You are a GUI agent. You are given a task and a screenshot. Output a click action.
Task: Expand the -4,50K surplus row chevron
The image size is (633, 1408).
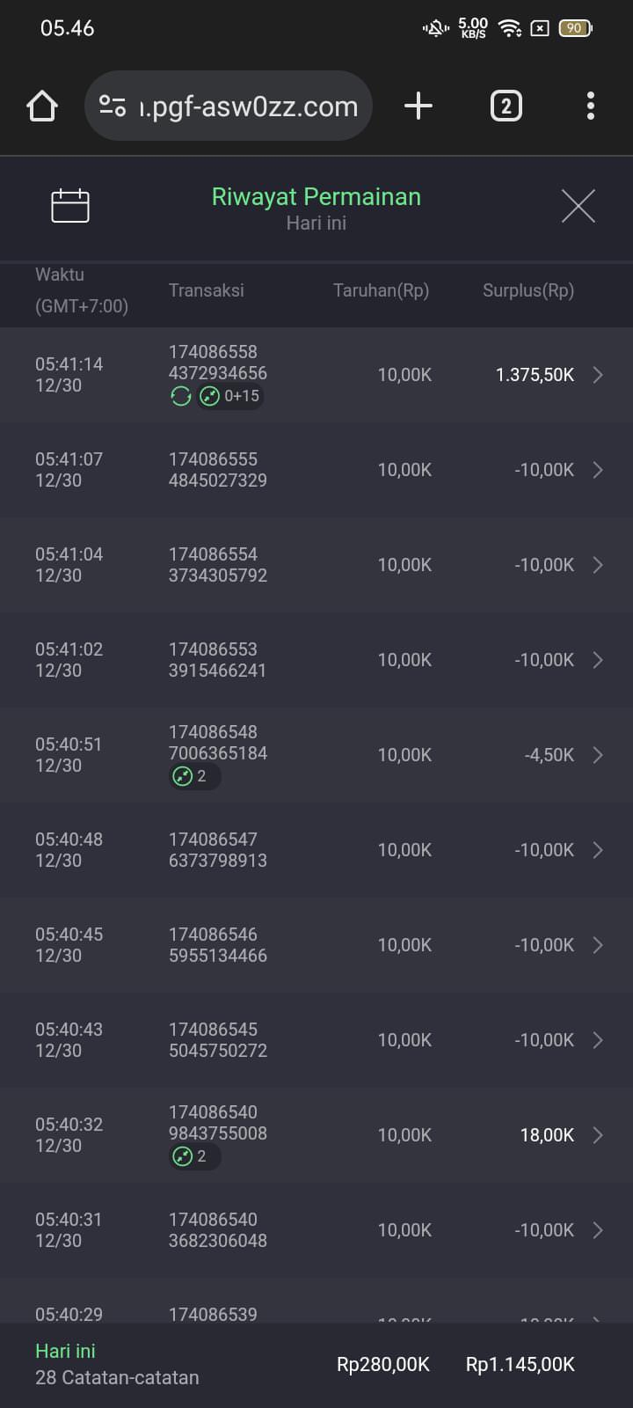tap(598, 755)
